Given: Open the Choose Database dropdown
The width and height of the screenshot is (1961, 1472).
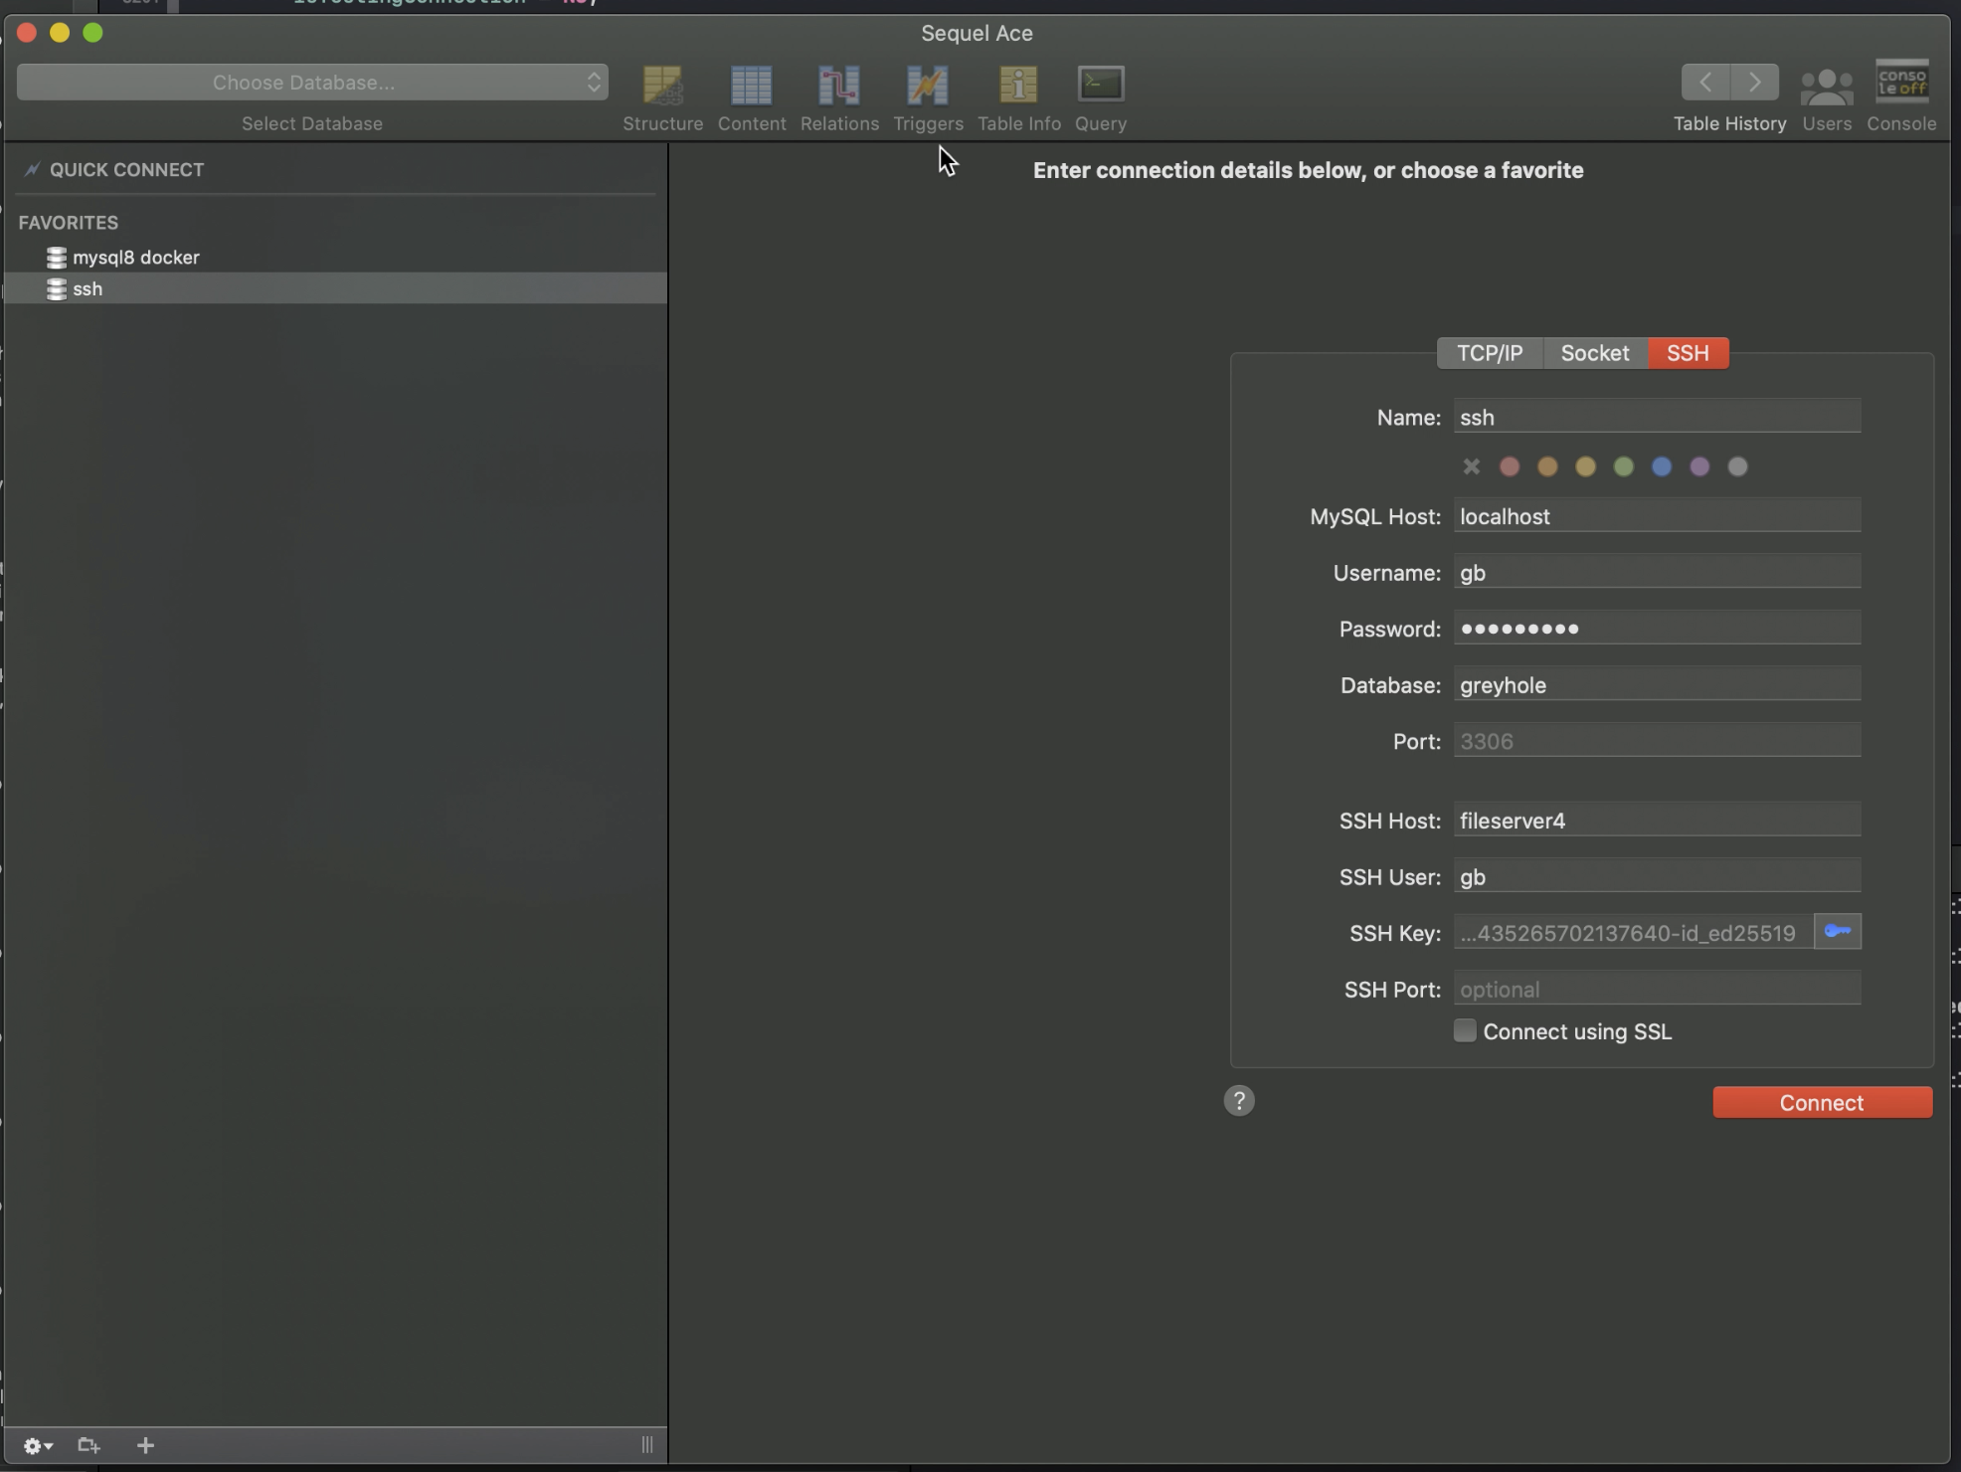Looking at the screenshot, I should [312, 83].
